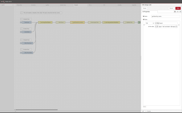
Task: Switch to the chodba flow tab
Action: click(124, 5)
